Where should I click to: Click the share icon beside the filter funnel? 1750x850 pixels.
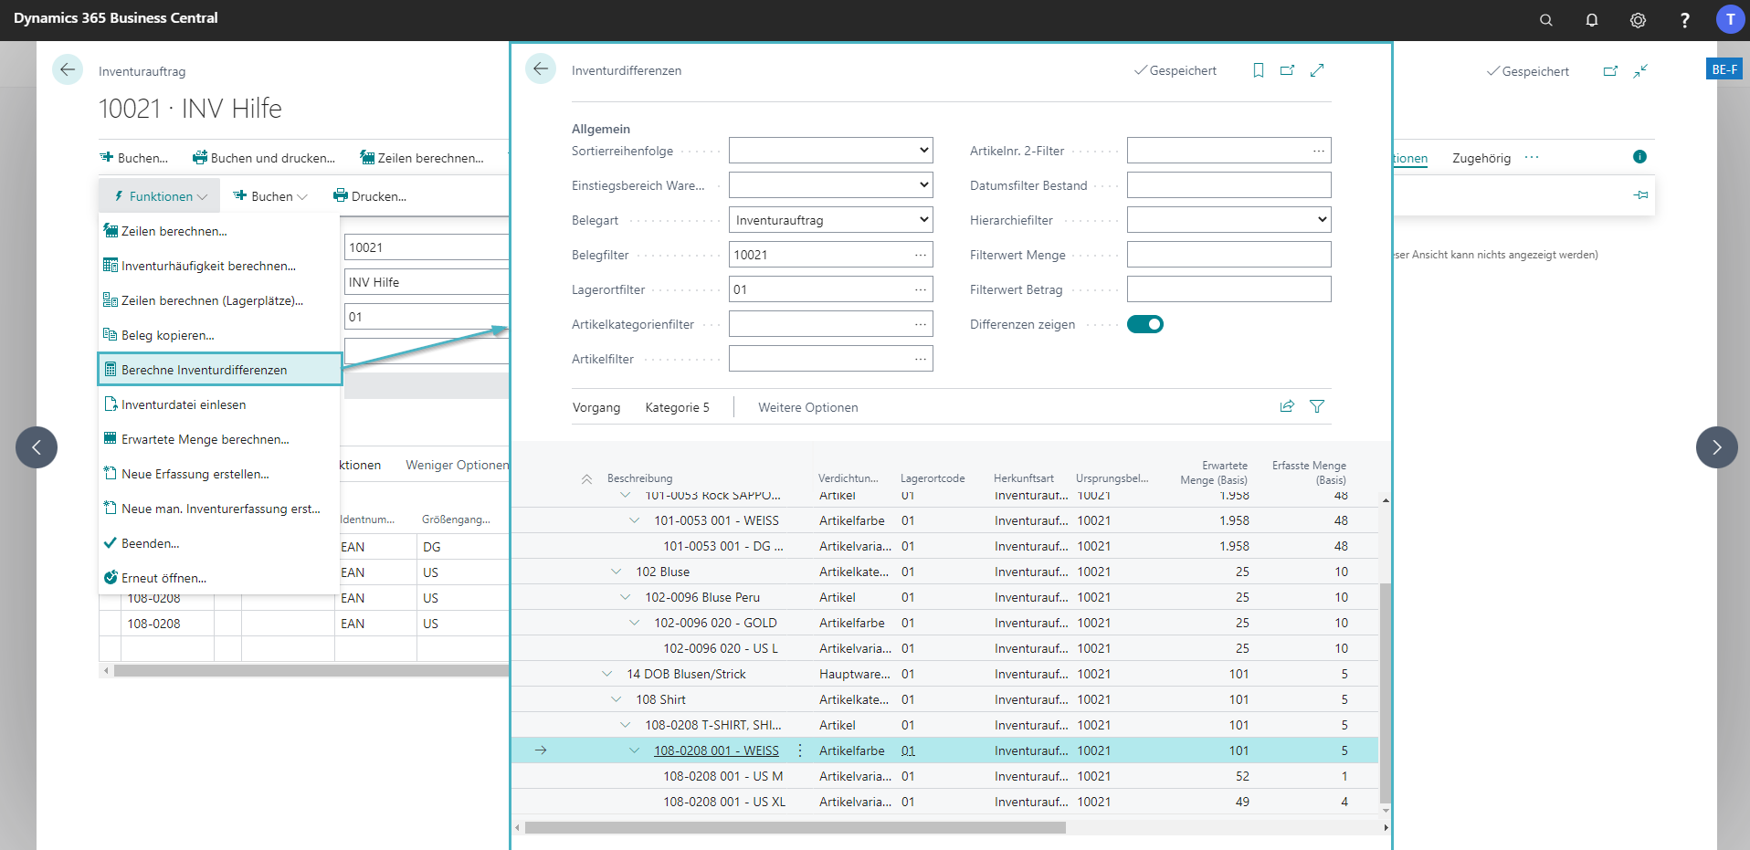pyautogui.click(x=1287, y=406)
